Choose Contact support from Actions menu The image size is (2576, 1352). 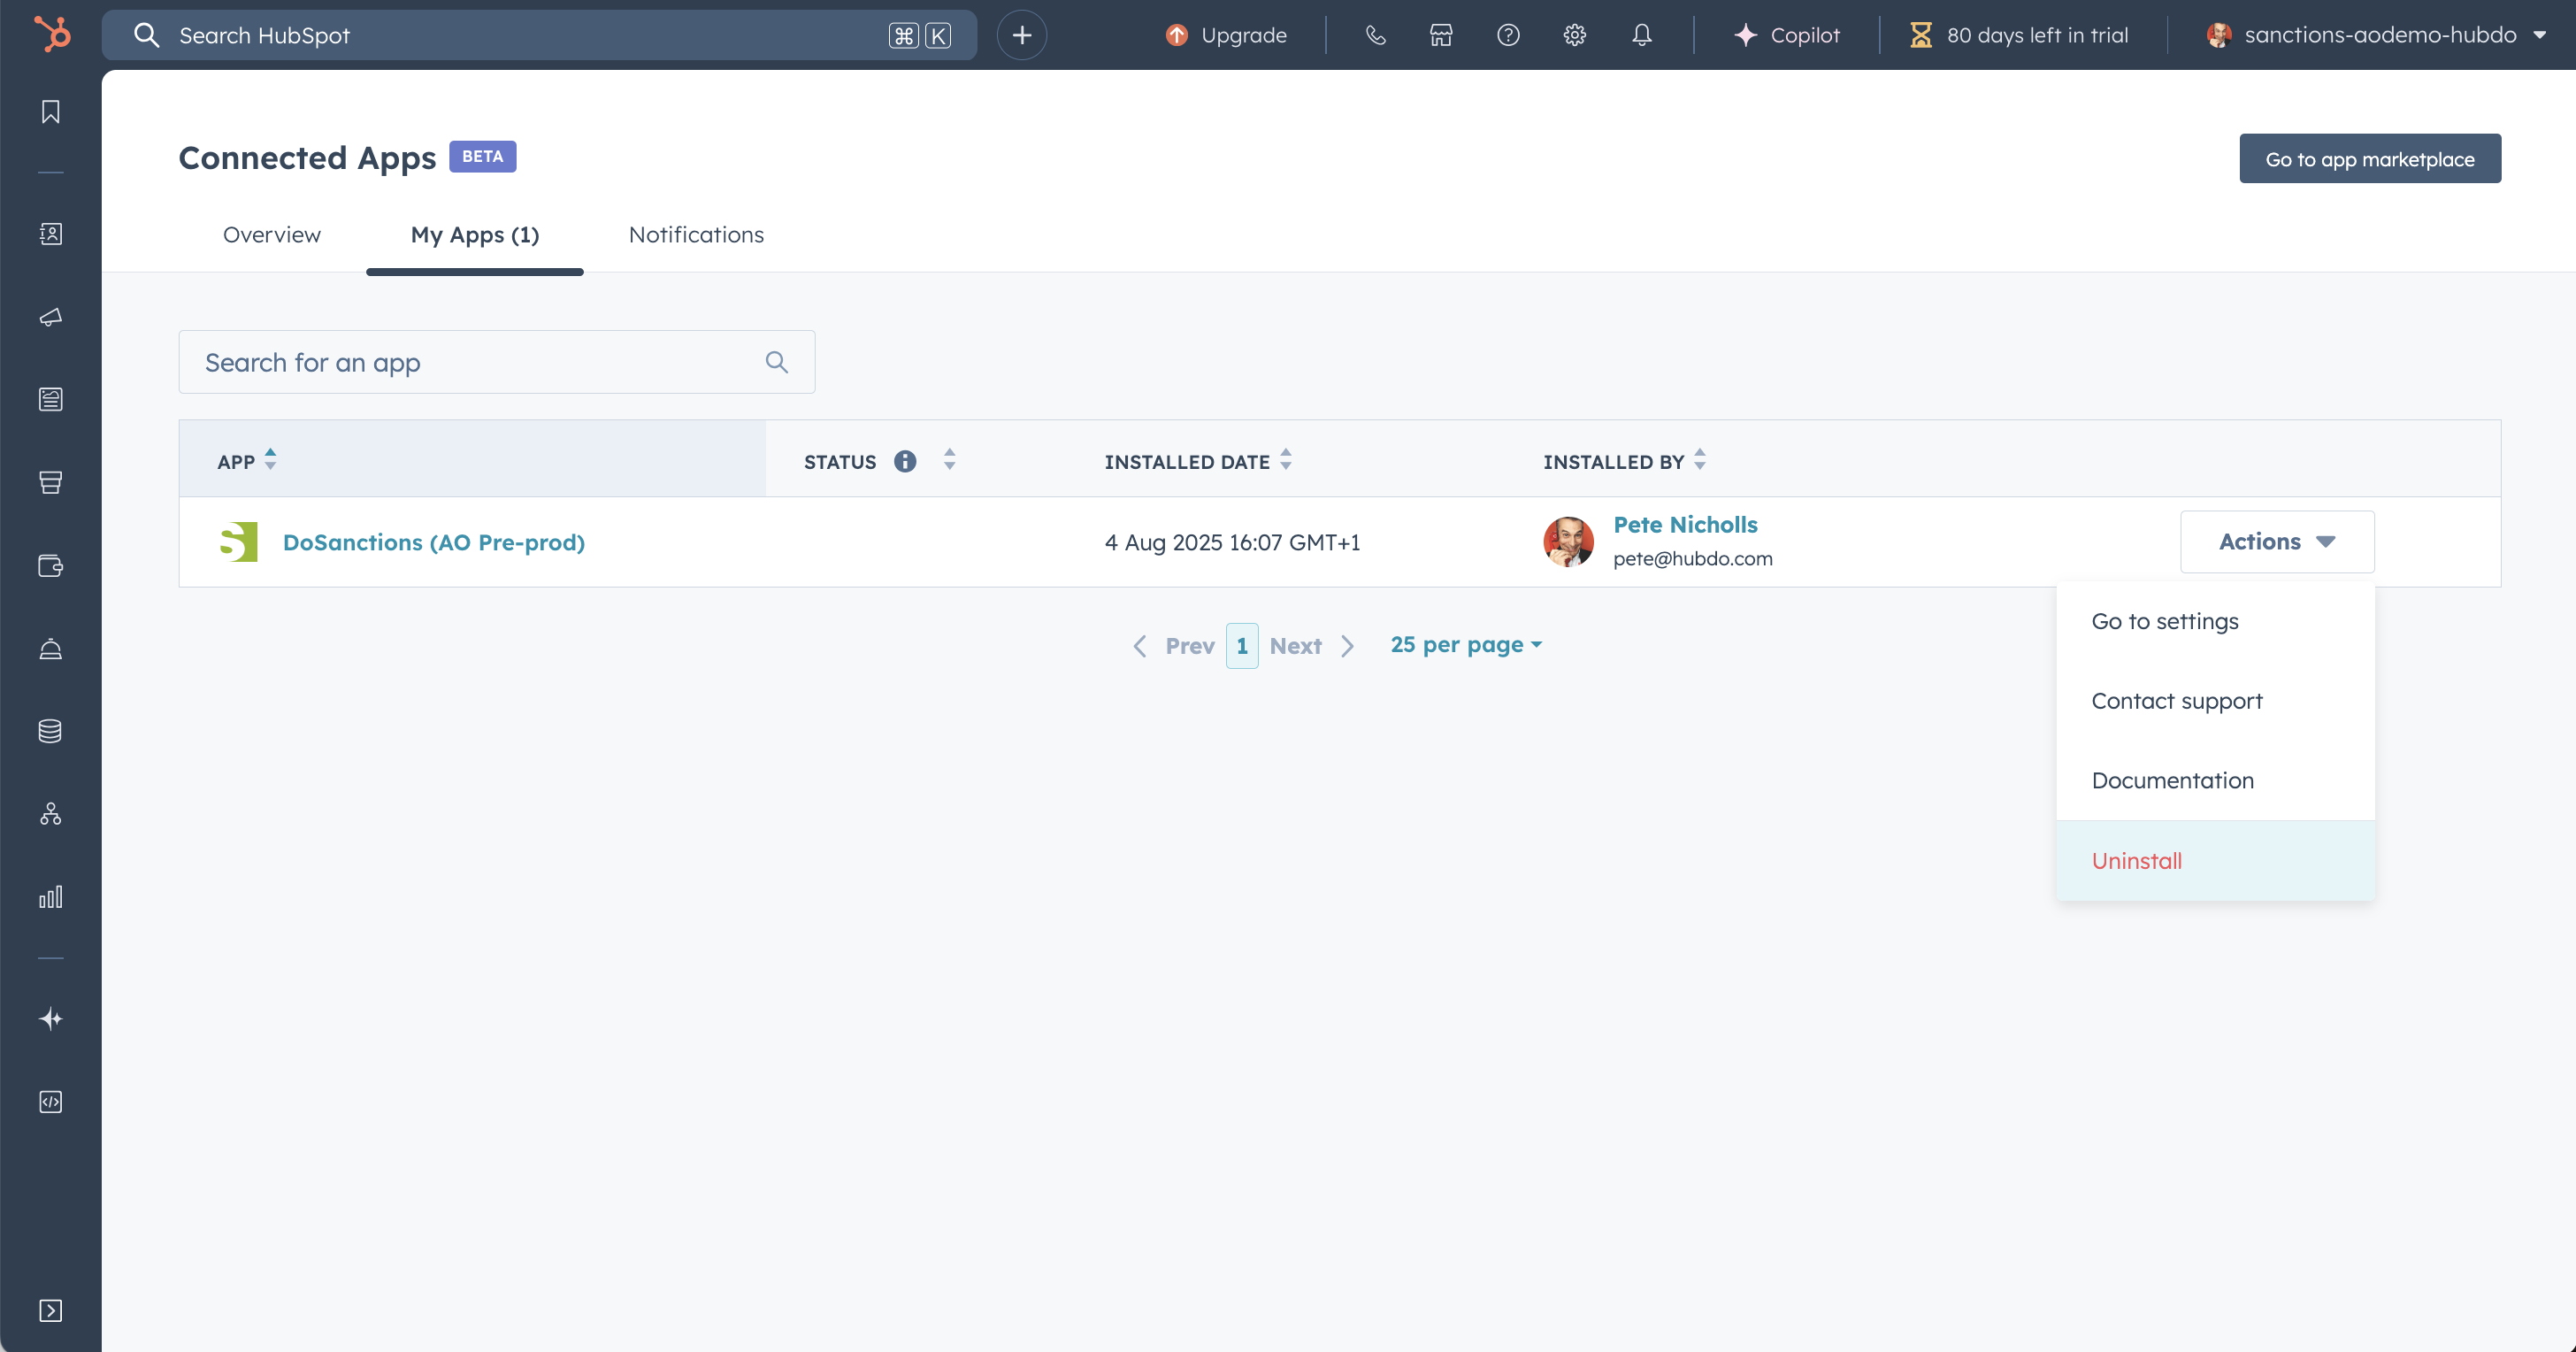point(2215,701)
